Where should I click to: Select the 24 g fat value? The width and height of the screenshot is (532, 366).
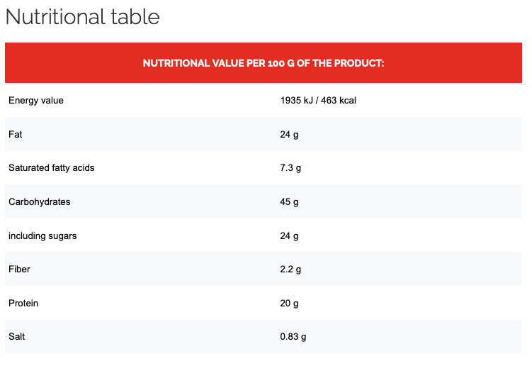(x=289, y=134)
